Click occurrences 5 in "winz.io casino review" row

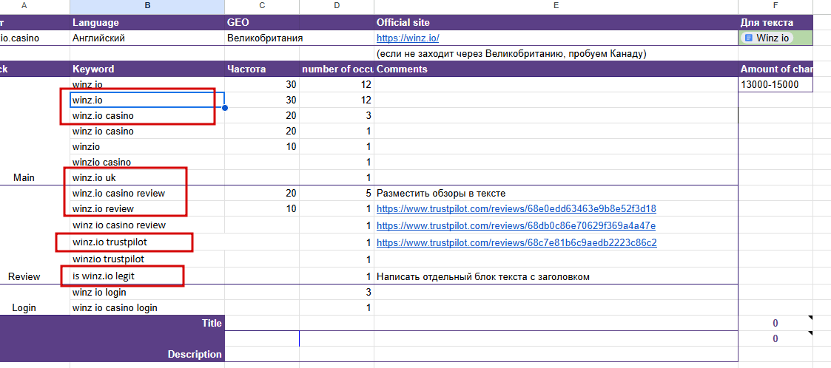tap(337, 194)
